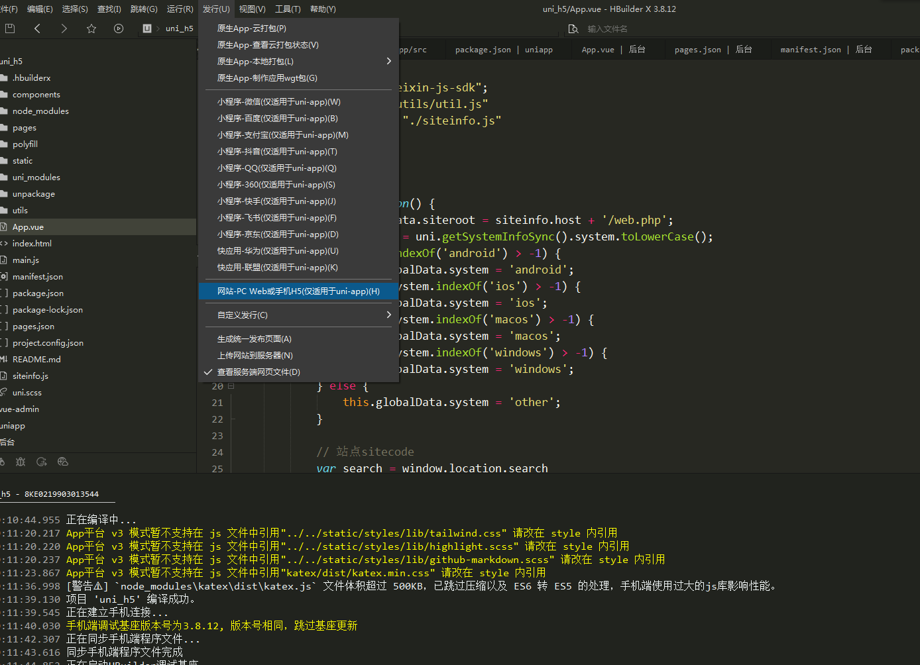The image size is (920, 665).
Task: Select 上传网站到服务器(N) menu entry
Action: [299, 356]
